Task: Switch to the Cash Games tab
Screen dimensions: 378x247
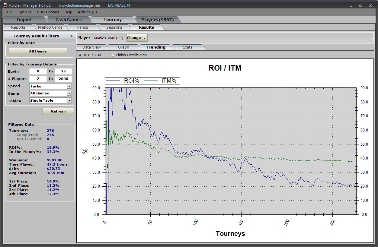Action: coord(69,20)
